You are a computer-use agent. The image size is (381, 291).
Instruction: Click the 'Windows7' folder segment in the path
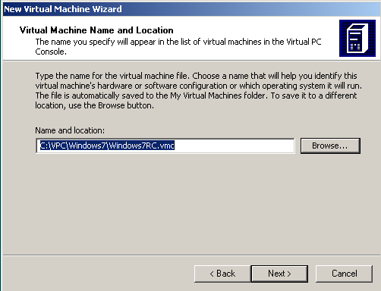click(x=87, y=145)
